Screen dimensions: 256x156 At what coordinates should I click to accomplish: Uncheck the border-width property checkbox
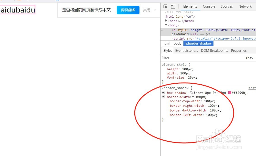coord(163,97)
